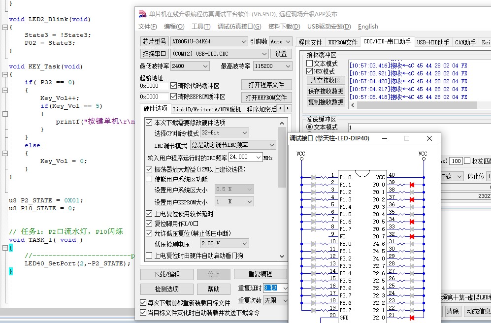
Task: Switch to the USB-HID助手 tab
Action: point(433,42)
